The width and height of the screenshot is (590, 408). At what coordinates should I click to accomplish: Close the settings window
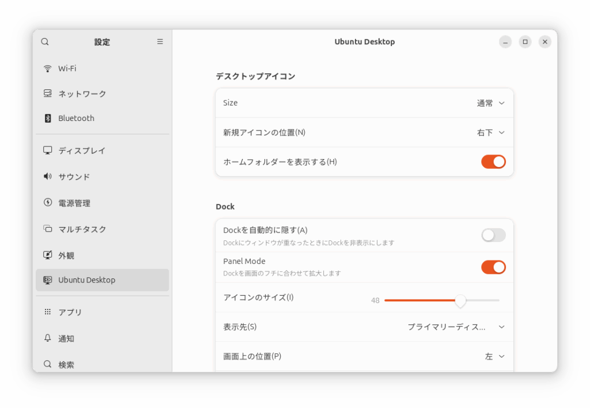[545, 41]
